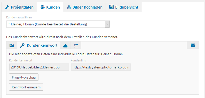Click the wrench icon in Projektdaten tab
The height and width of the screenshot is (98, 205).
7,7
